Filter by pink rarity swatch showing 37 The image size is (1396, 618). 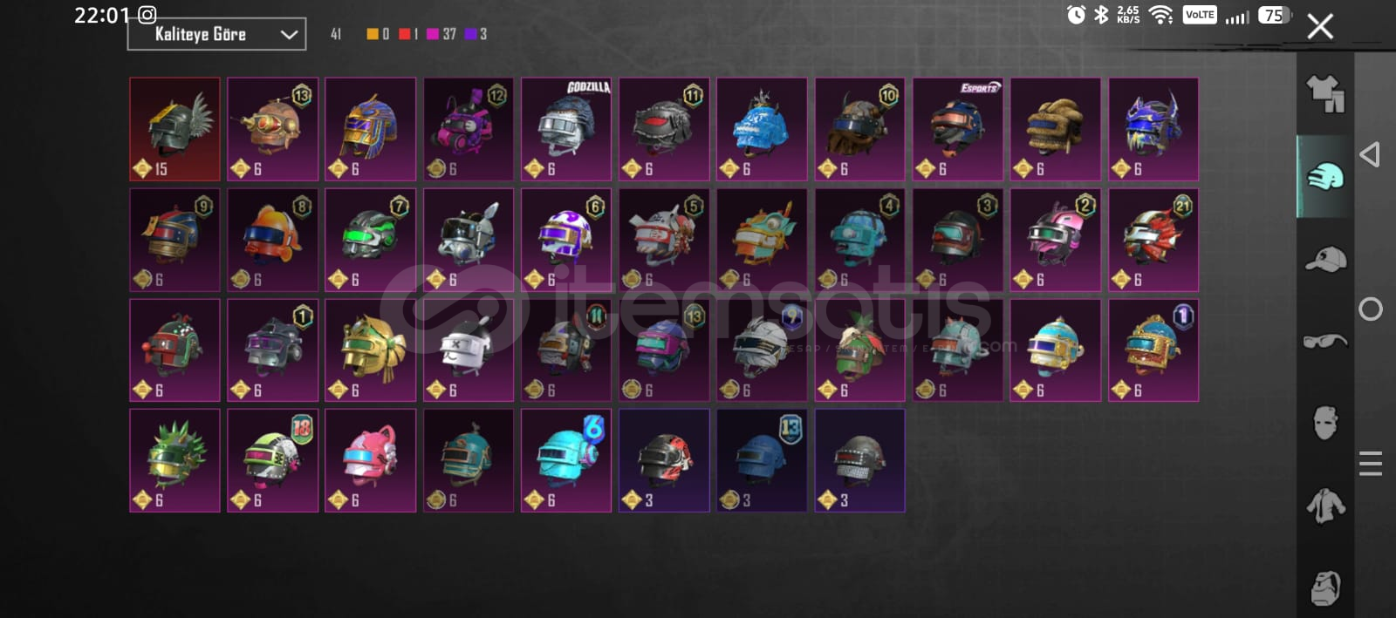(x=441, y=34)
